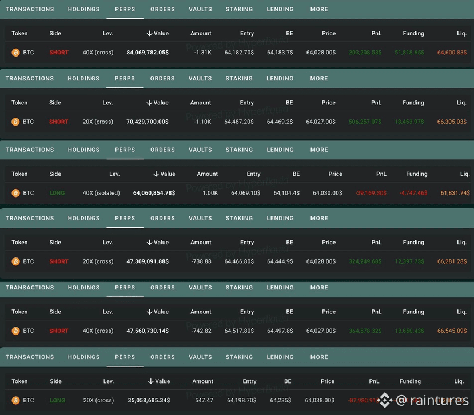Sort by Amount header above -742.82
474x415 pixels.
201,312
